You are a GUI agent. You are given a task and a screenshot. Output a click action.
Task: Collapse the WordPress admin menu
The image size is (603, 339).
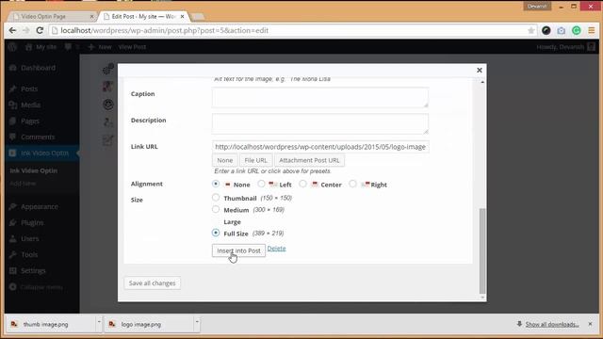pos(36,287)
